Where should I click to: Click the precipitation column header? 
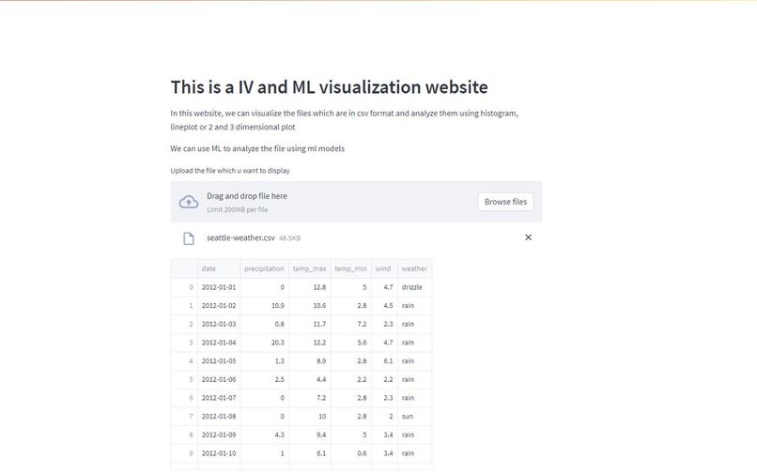264,268
